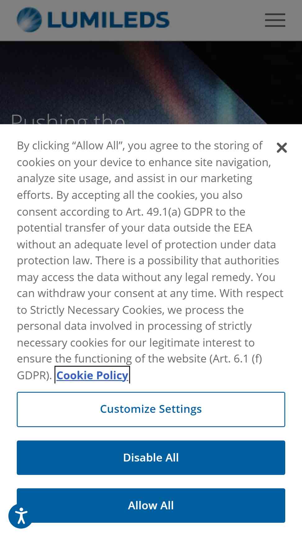Select Disable All cookies button
This screenshot has height=537, width=302.
pyautogui.click(x=151, y=457)
